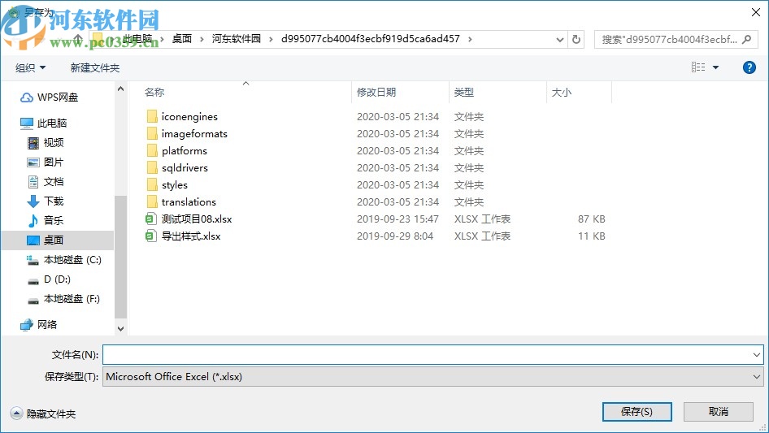Sort files by 大小 column
This screenshot has height=433, width=769.
(562, 92)
